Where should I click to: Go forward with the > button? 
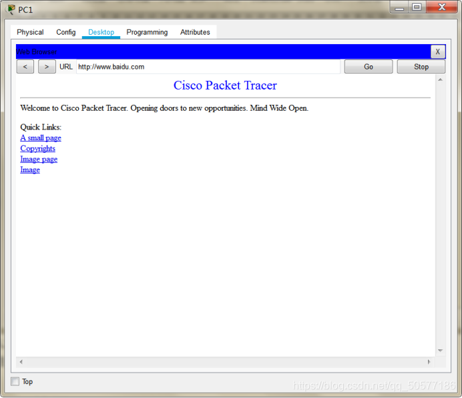coord(47,67)
